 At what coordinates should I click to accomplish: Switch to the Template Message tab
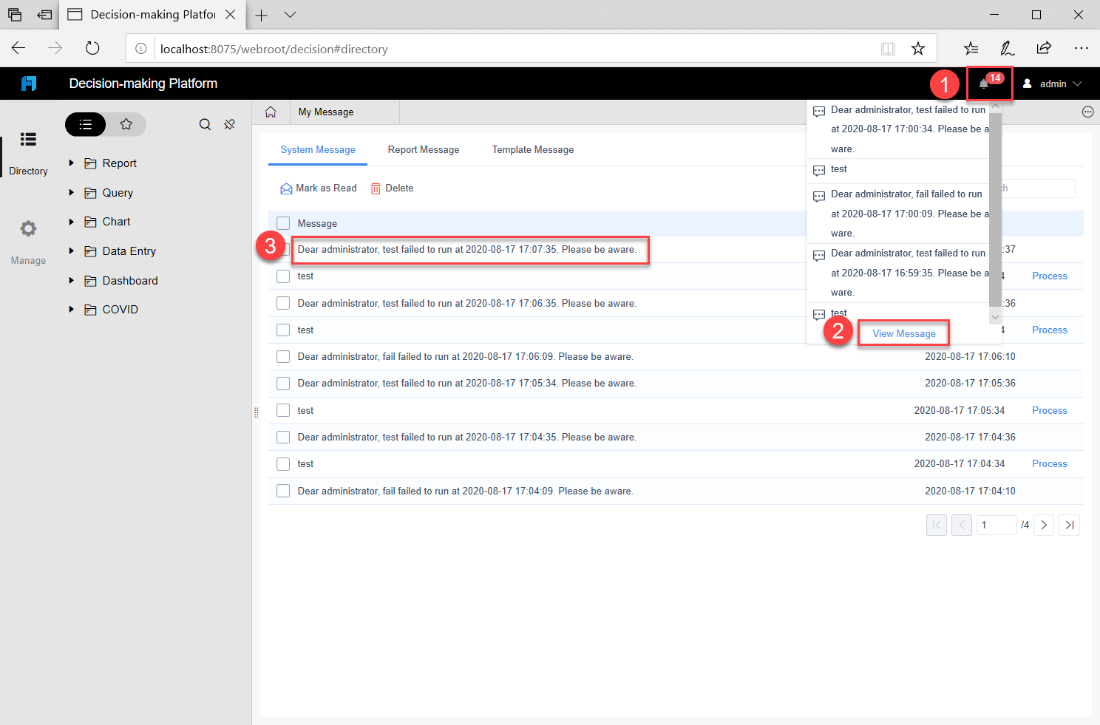532,149
